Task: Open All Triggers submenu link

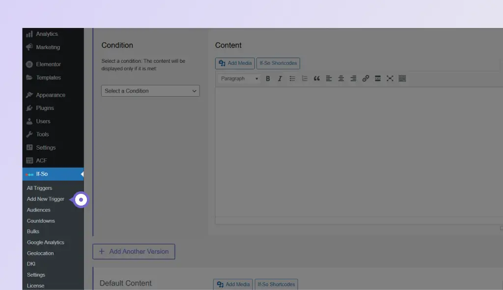Action: [39, 188]
